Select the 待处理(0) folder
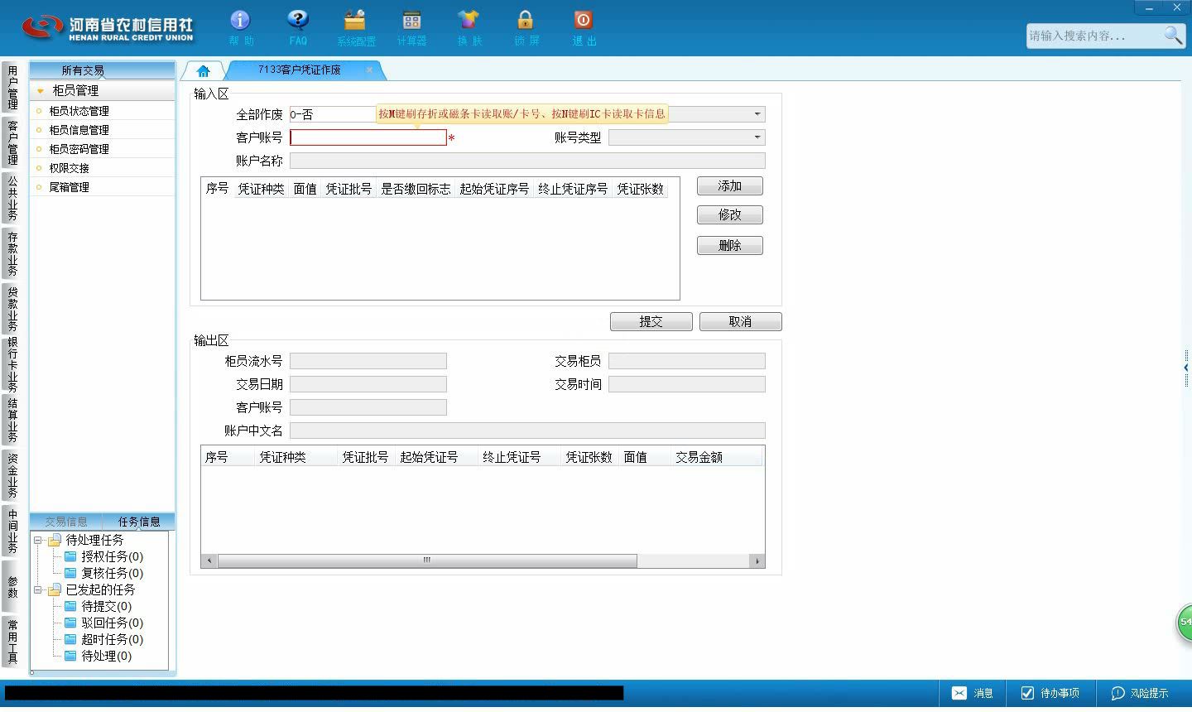The image size is (1192, 712). 98,657
